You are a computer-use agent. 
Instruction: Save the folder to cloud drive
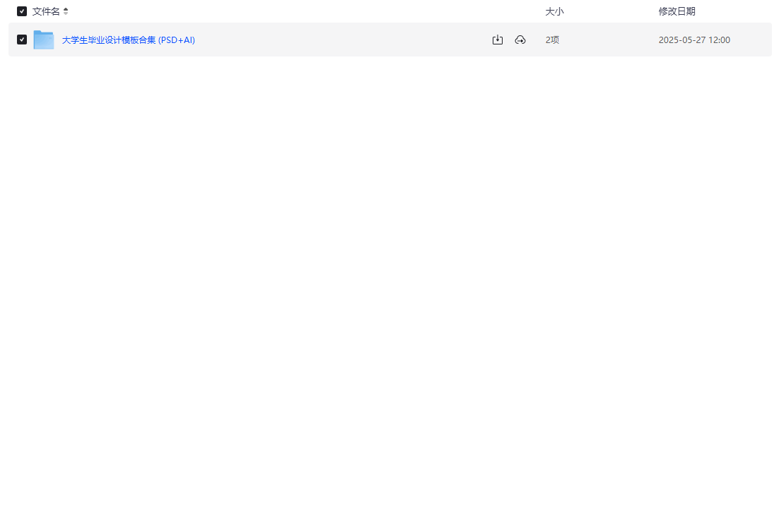520,40
